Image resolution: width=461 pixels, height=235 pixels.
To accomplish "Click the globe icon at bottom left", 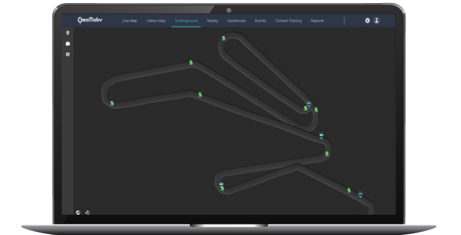I will click(x=78, y=213).
